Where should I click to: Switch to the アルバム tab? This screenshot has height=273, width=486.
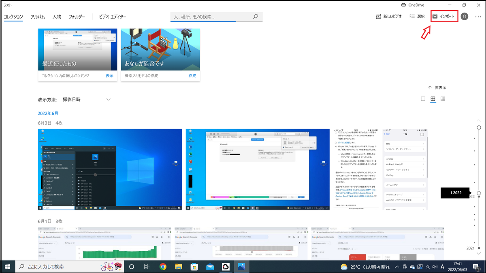pos(38,17)
